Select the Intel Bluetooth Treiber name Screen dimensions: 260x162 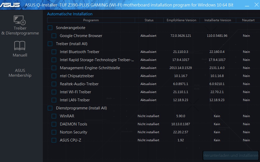click(x=80, y=52)
